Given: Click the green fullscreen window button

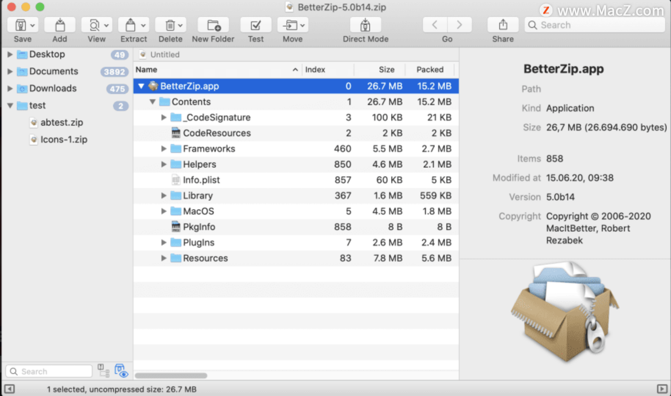Looking at the screenshot, I should point(40,7).
